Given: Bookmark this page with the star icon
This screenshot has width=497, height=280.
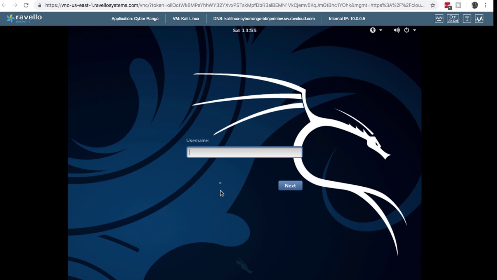Looking at the screenshot, I should [433, 5].
